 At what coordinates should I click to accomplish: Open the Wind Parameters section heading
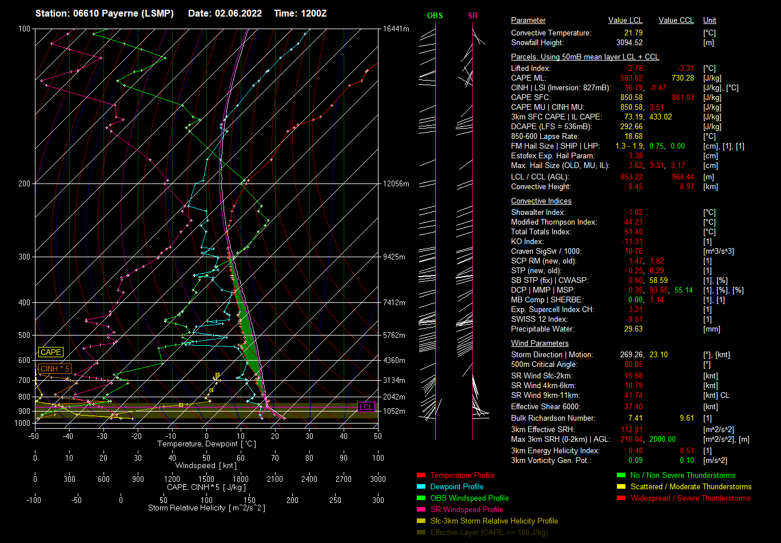point(539,344)
